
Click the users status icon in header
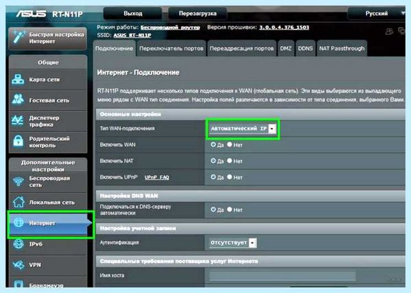(389, 31)
